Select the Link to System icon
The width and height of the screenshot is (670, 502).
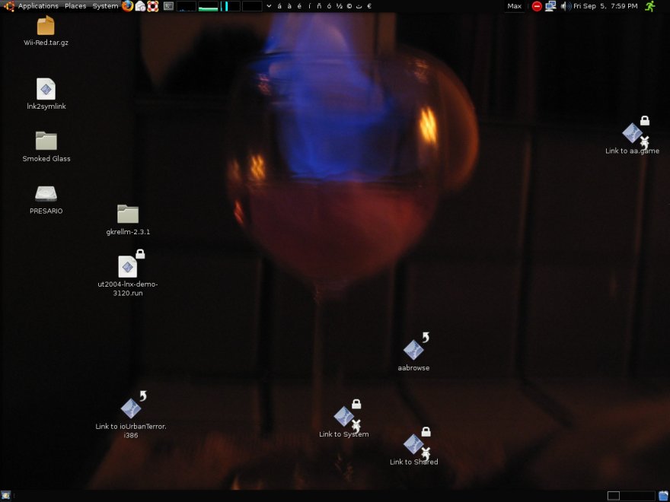(344, 416)
